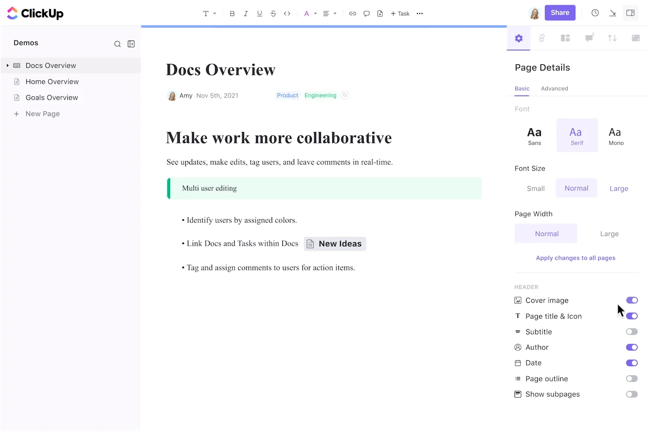This screenshot has height=432, width=648.
Task: Click the Product tag
Action: click(x=288, y=95)
